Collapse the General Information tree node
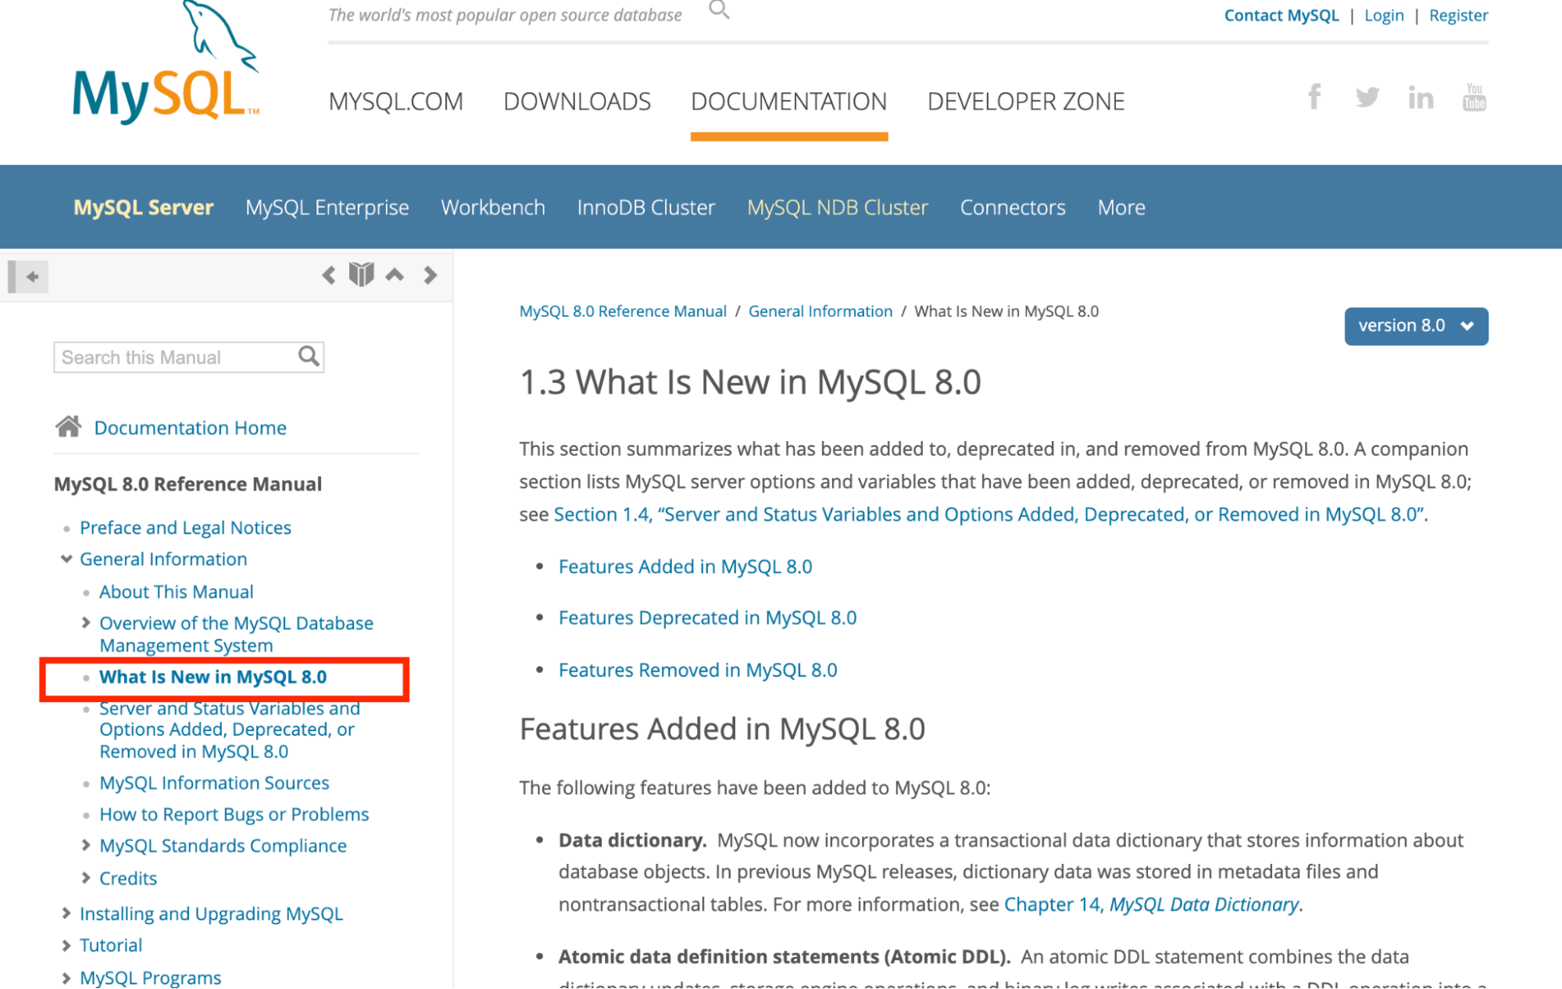The image size is (1562, 989). click(66, 559)
